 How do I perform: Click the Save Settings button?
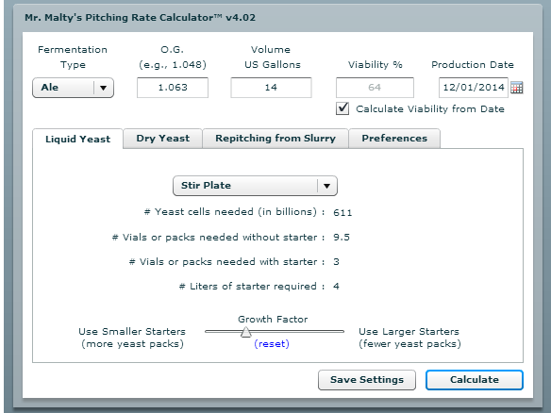point(367,380)
